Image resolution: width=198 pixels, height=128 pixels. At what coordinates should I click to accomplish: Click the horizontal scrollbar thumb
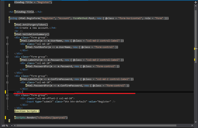(96, 126)
